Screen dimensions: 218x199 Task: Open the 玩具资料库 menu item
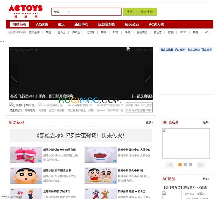(x=107, y=25)
